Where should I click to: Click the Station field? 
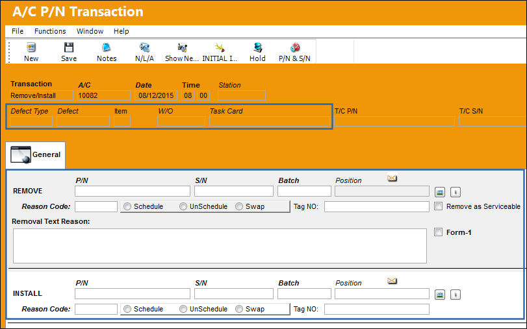click(x=242, y=95)
